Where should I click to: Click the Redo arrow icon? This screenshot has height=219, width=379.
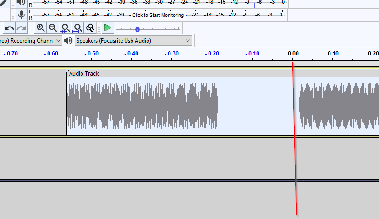coord(22,28)
